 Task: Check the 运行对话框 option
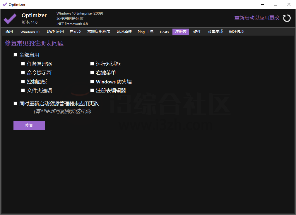92,64
